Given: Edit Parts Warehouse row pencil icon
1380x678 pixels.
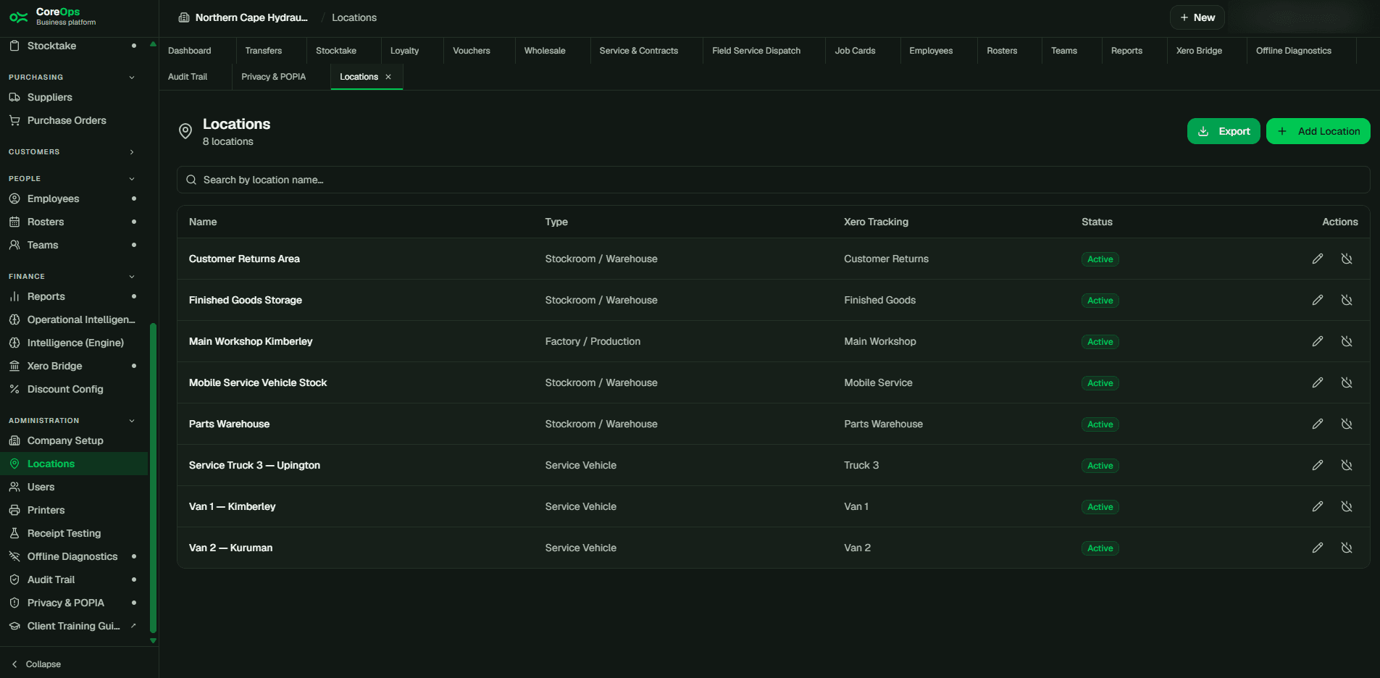Looking at the screenshot, I should (x=1318, y=424).
